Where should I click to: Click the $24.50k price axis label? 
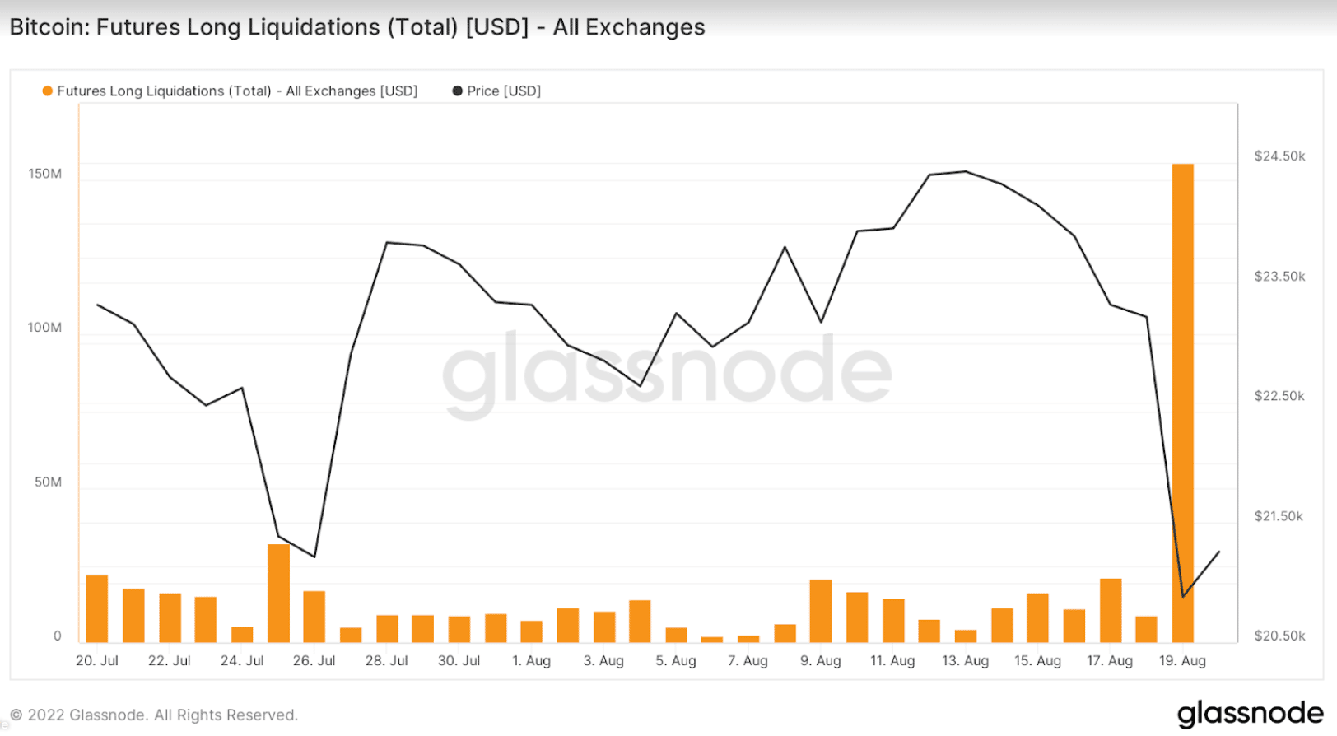click(1279, 156)
